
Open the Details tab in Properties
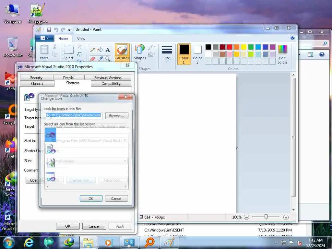[x=68, y=78]
